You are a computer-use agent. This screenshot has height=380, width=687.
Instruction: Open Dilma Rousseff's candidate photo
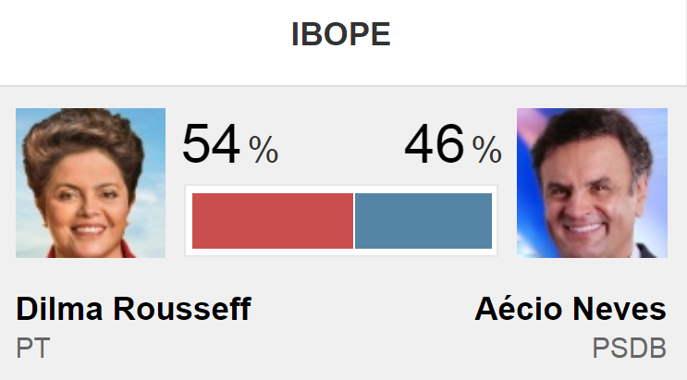tap(91, 183)
